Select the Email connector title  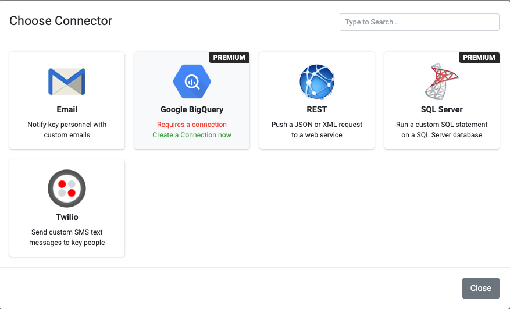67,109
